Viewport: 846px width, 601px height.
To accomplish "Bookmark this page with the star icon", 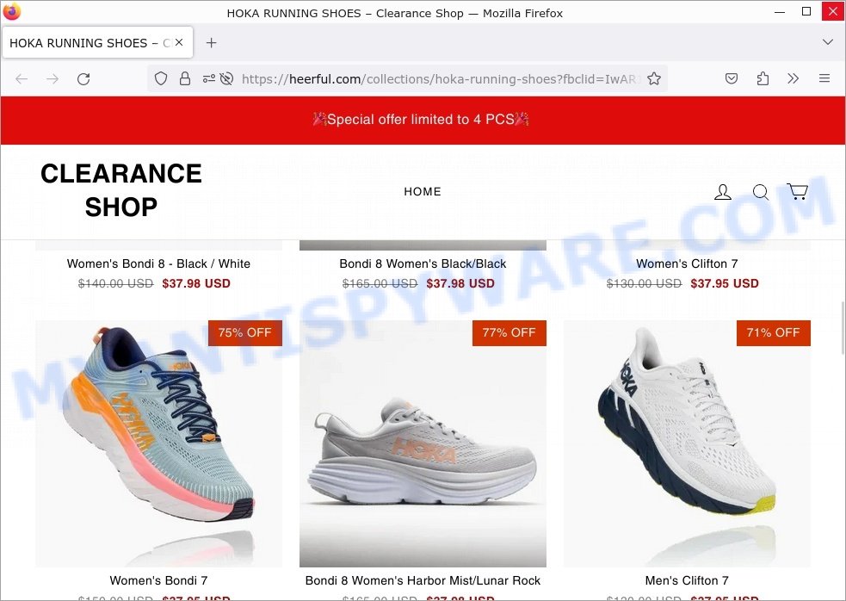I will click(654, 79).
